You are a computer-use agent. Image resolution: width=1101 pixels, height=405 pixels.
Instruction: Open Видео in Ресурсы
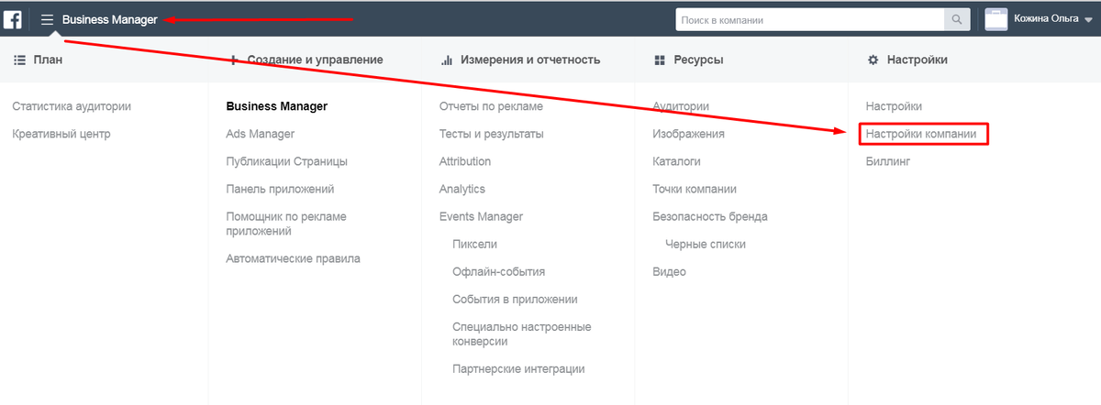click(669, 271)
